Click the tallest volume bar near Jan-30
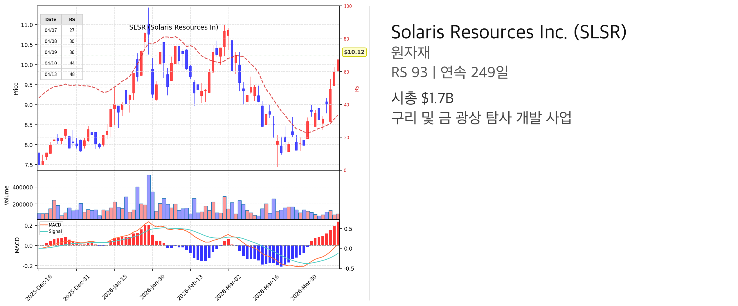 pos(149,197)
